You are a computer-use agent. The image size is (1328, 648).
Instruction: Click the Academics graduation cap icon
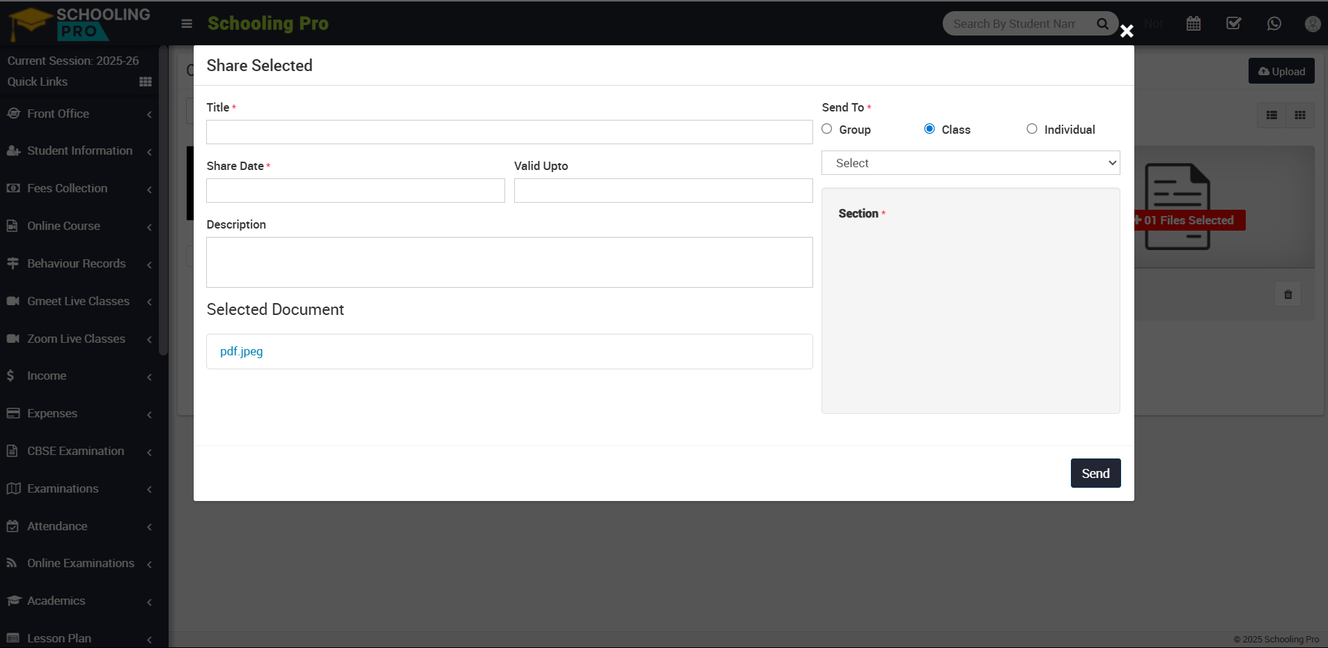tap(13, 601)
